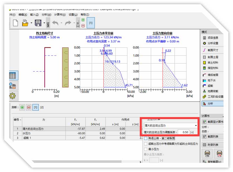Viewport: 233px width, 172px height.
Task: Expand the Save button dropdown arrow
Action: point(44,23)
